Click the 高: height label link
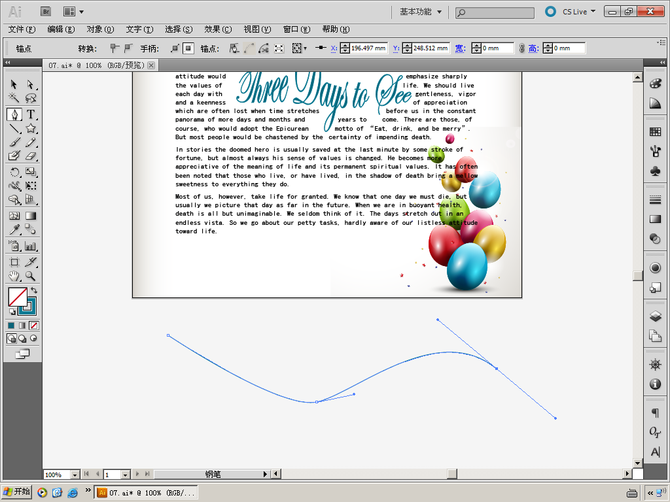This screenshot has width=670, height=502. (x=533, y=48)
